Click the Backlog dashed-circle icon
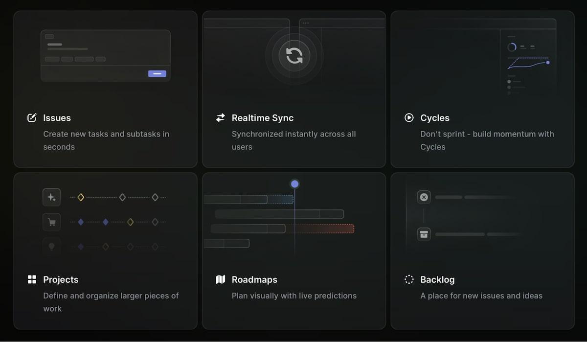Viewport: 587px width, 342px height. tap(409, 279)
